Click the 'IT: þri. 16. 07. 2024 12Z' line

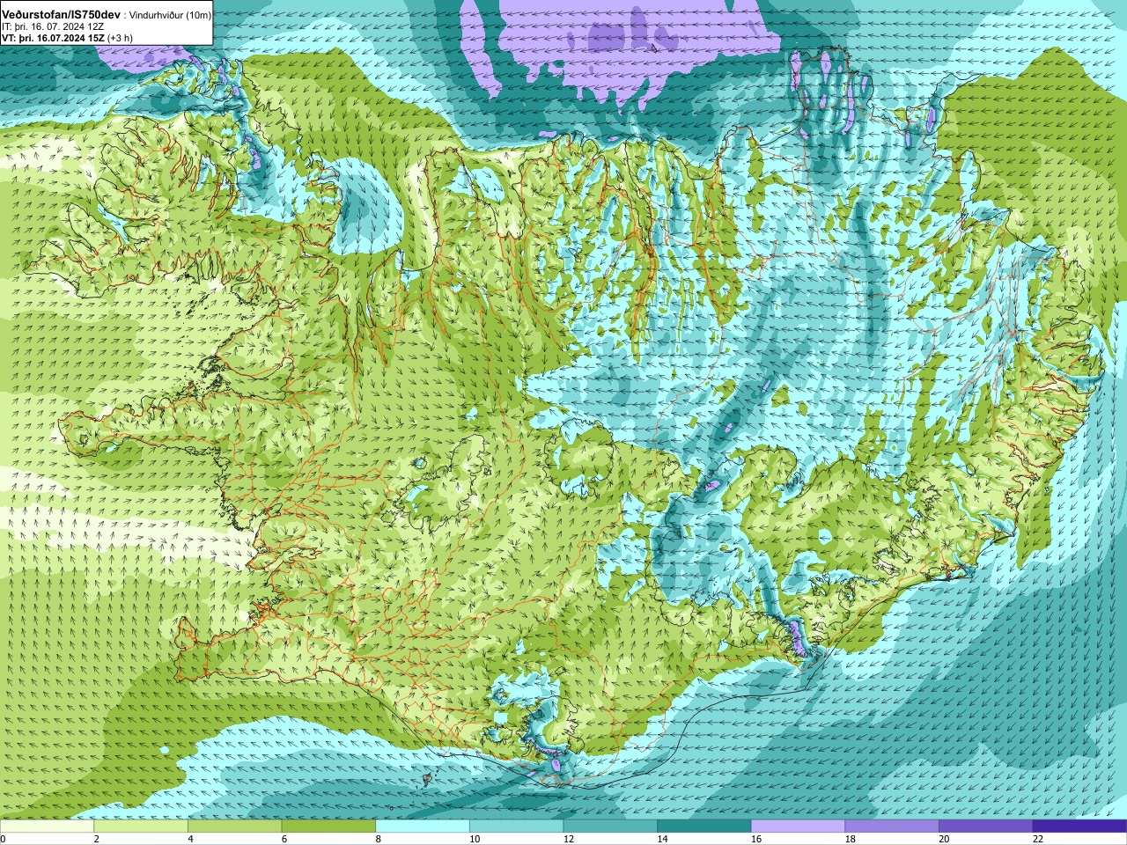tap(53, 27)
